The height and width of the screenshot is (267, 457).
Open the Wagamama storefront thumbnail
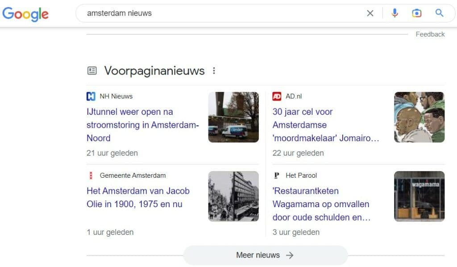[x=420, y=196]
